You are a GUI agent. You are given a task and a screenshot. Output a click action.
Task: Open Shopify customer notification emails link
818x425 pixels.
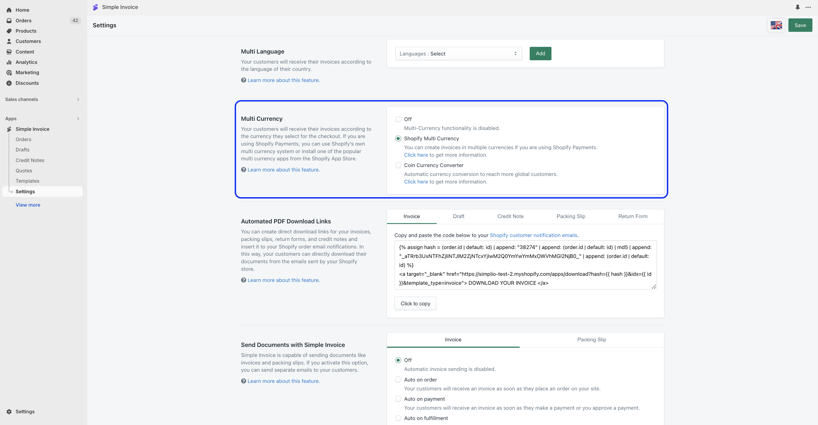[x=533, y=235]
